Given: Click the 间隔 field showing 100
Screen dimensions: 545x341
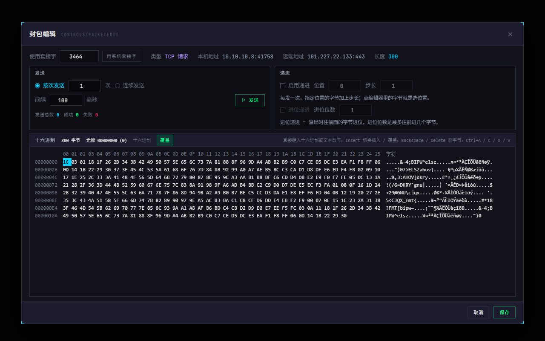Looking at the screenshot, I should click(66, 100).
